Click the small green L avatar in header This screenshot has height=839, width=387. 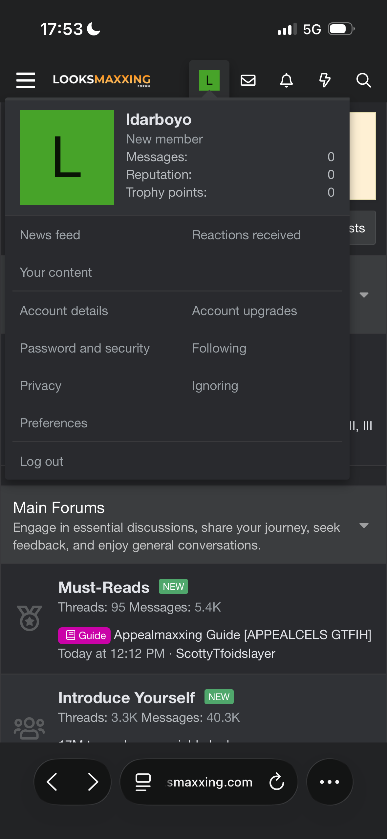(x=209, y=80)
